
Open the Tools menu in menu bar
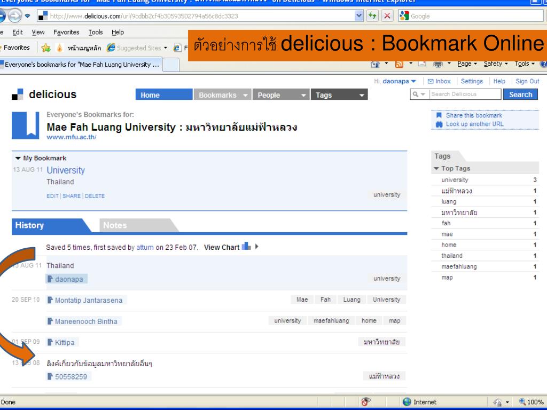pyautogui.click(x=96, y=32)
